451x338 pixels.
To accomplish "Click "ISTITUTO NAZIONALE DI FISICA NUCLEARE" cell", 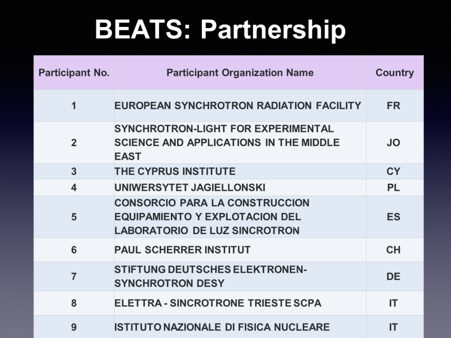I will click(222, 327).
